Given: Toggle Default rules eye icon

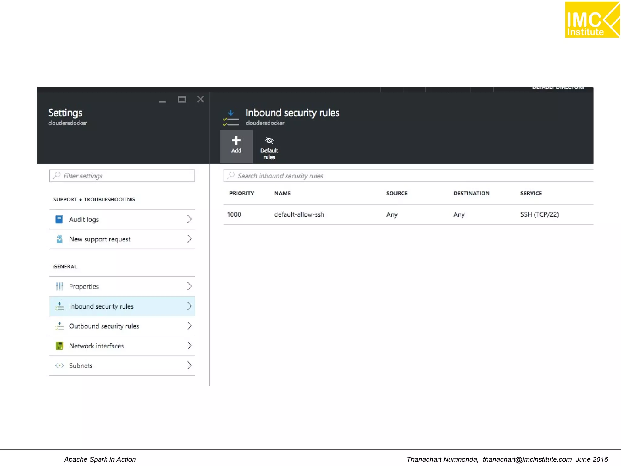Looking at the screenshot, I should click(269, 140).
